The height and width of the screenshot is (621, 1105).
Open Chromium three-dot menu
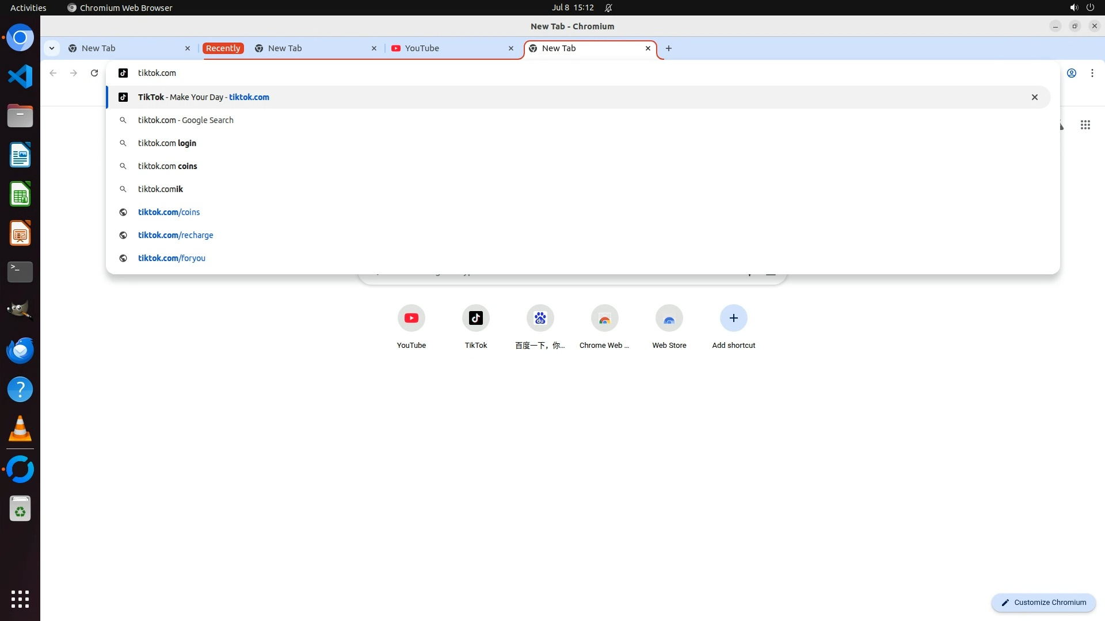(x=1092, y=73)
